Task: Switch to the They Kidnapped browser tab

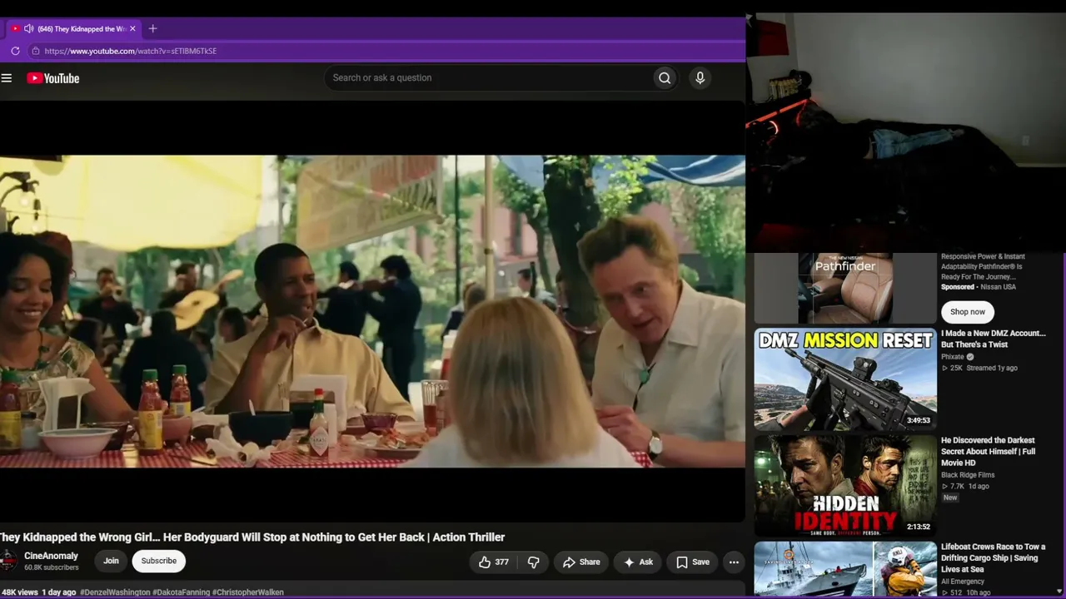Action: 75,28
